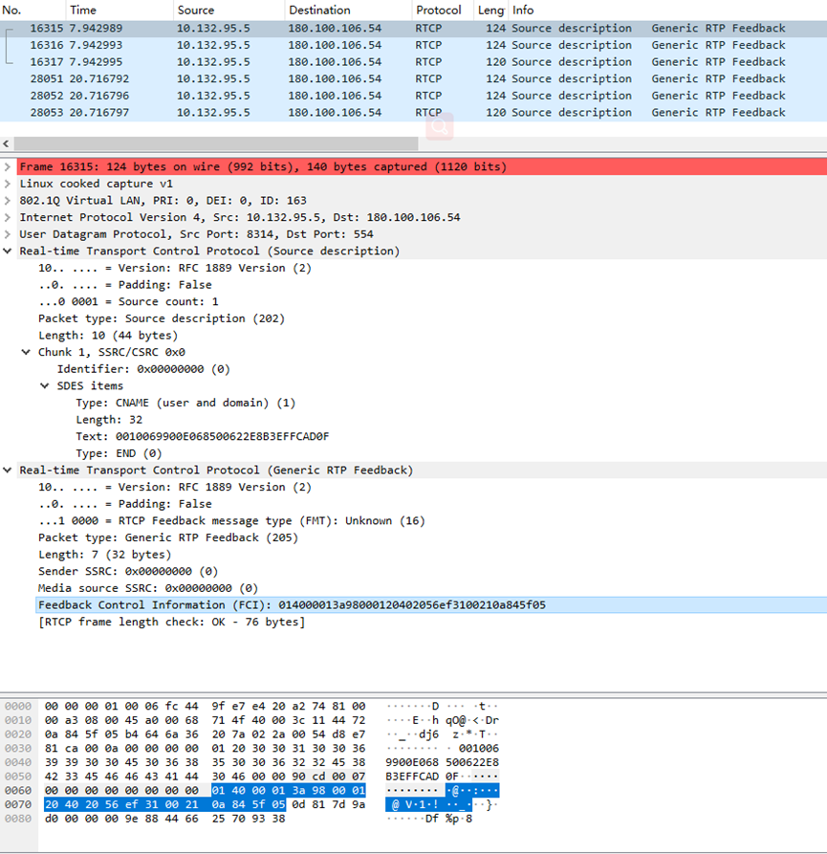Viewport: 827px width, 854px height.
Task: Select packet number 16315 in list
Action: (x=413, y=29)
